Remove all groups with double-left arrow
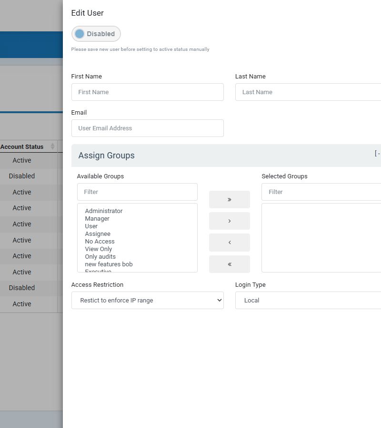381x428 pixels. click(x=229, y=264)
